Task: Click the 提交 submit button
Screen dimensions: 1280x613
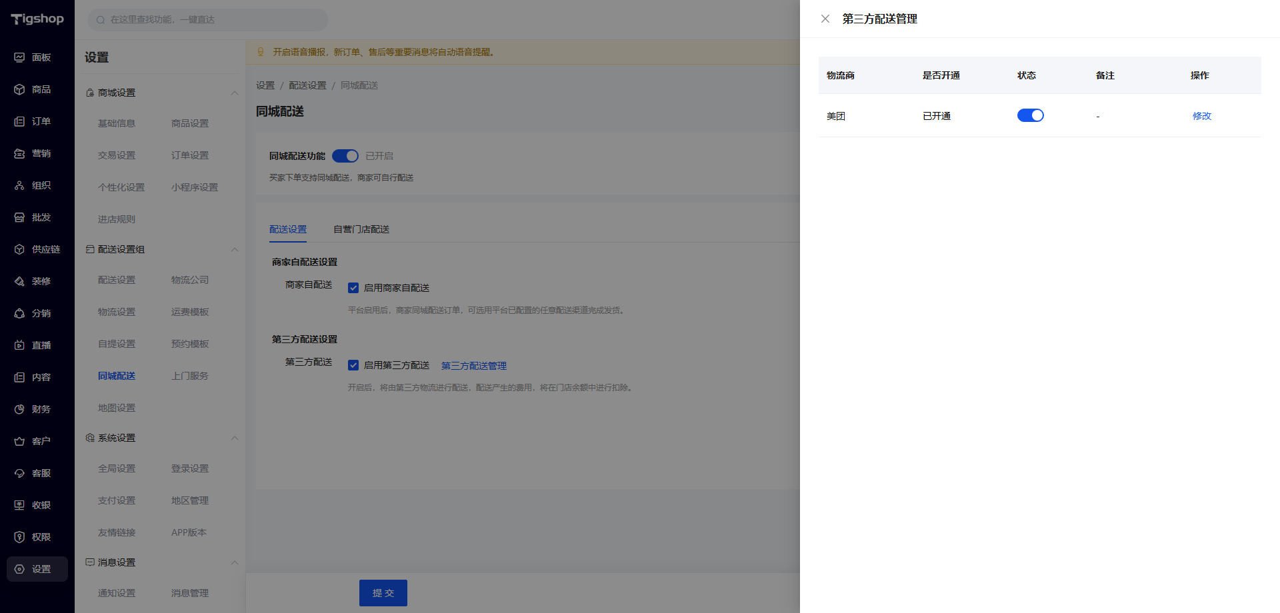Action: pos(383,593)
